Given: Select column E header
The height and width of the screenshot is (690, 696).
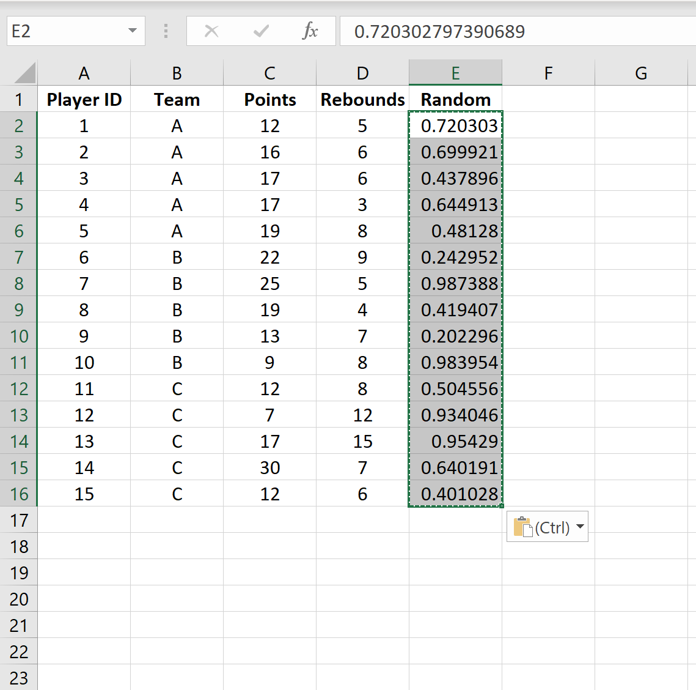Looking at the screenshot, I should (x=455, y=72).
